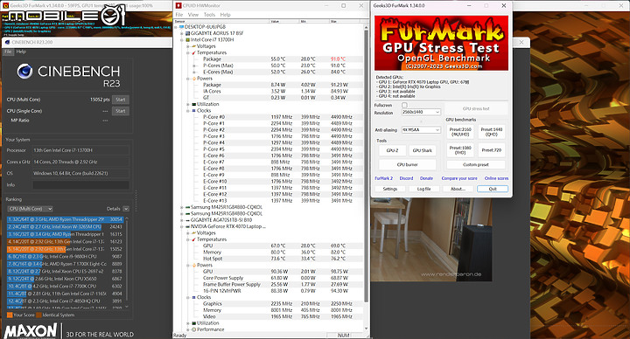The image size is (630, 339).
Task: Open the Custom preset button
Action: coord(476,164)
